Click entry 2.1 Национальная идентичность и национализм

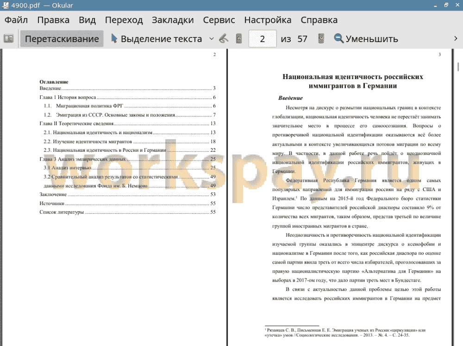click(x=130, y=132)
